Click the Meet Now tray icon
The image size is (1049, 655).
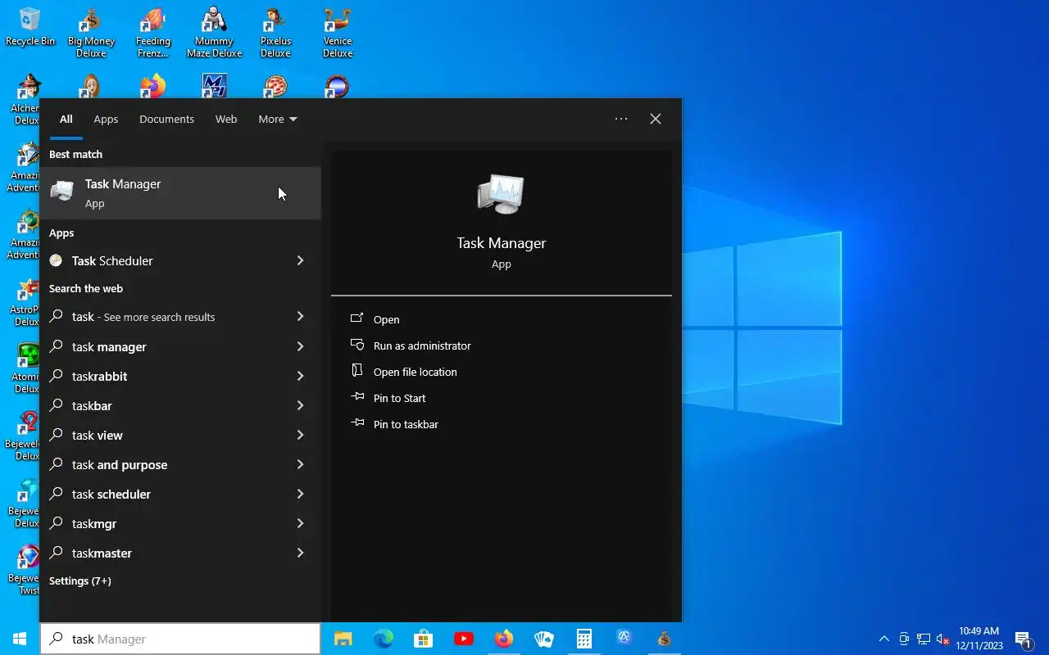coord(904,639)
